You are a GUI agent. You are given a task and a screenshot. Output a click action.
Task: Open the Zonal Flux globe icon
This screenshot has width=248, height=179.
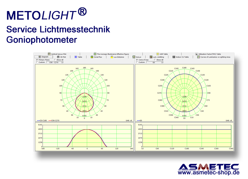coord(92,57)
